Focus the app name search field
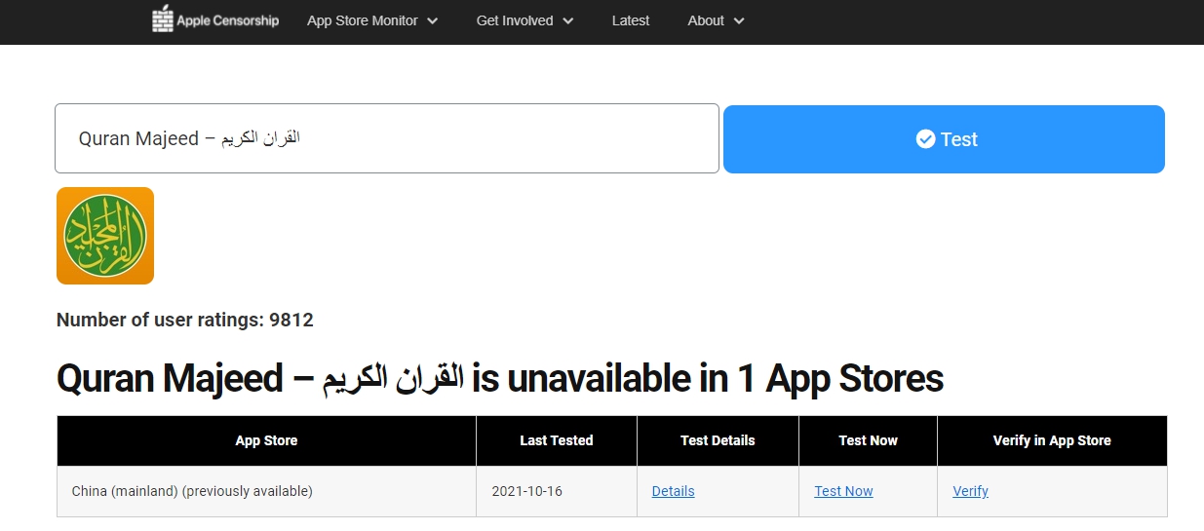 [x=387, y=138]
